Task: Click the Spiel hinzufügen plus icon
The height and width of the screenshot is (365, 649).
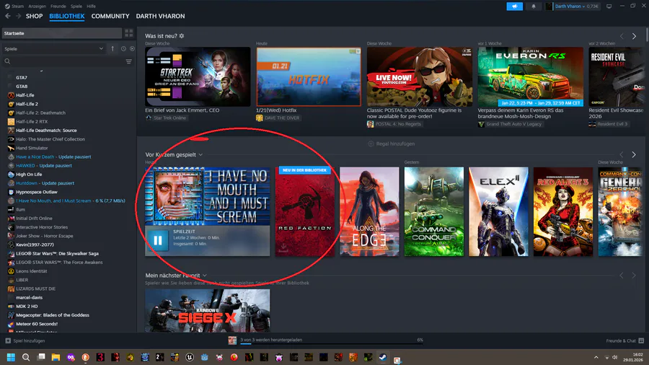Action: 8,340
